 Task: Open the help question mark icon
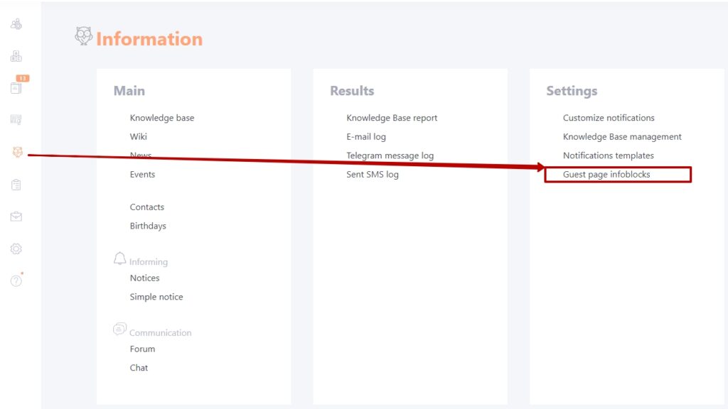click(16, 280)
